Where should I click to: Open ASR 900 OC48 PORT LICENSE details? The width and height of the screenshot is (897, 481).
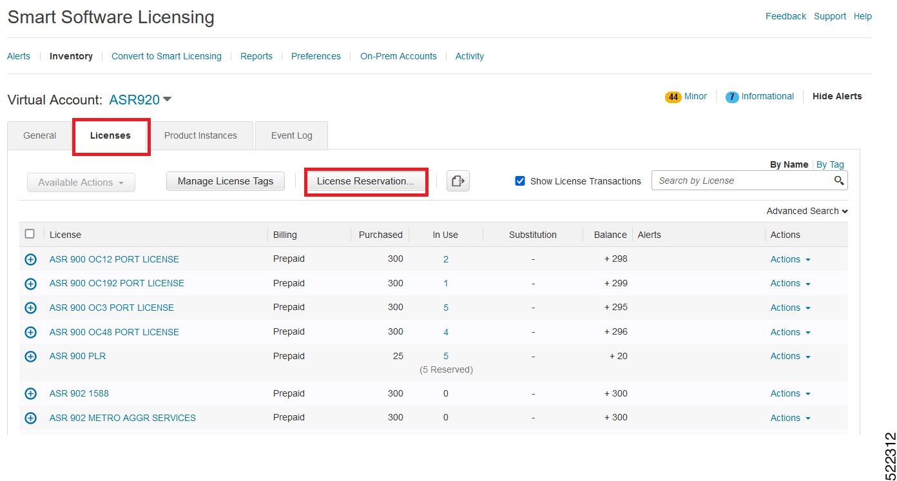[x=114, y=332]
